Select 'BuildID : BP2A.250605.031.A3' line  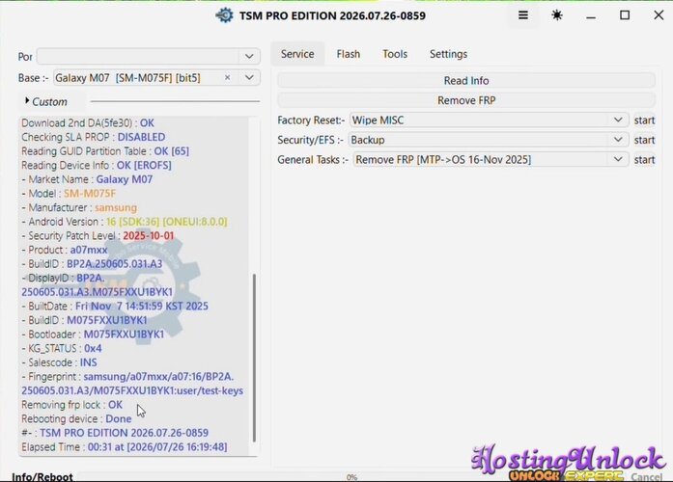point(92,263)
